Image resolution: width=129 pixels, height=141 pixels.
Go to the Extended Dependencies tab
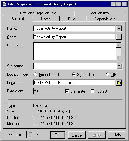pos(39,13)
